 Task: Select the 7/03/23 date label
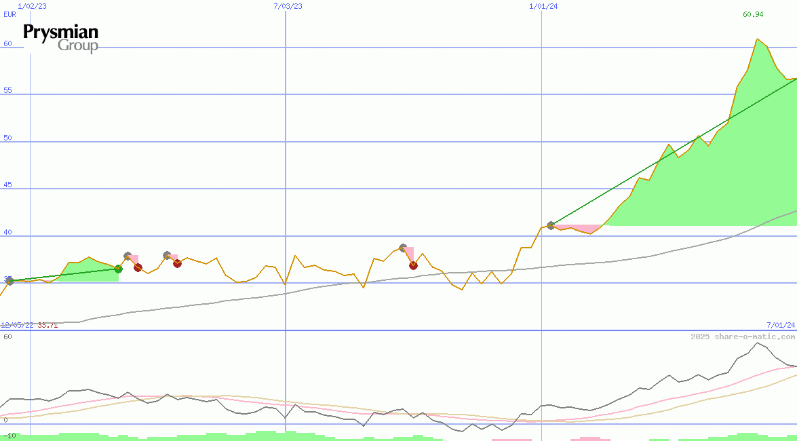coord(288,6)
